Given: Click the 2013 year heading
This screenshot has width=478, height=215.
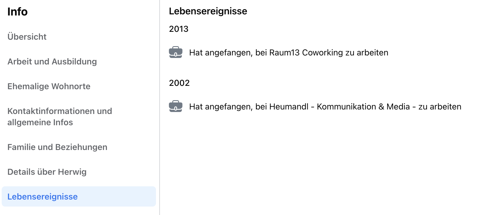Looking at the screenshot, I should click(179, 29).
